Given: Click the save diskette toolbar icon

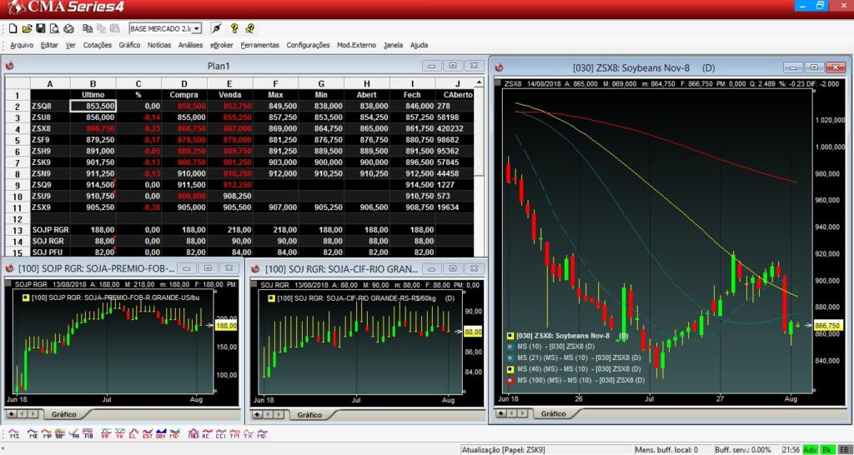Looking at the screenshot, I should (x=41, y=28).
